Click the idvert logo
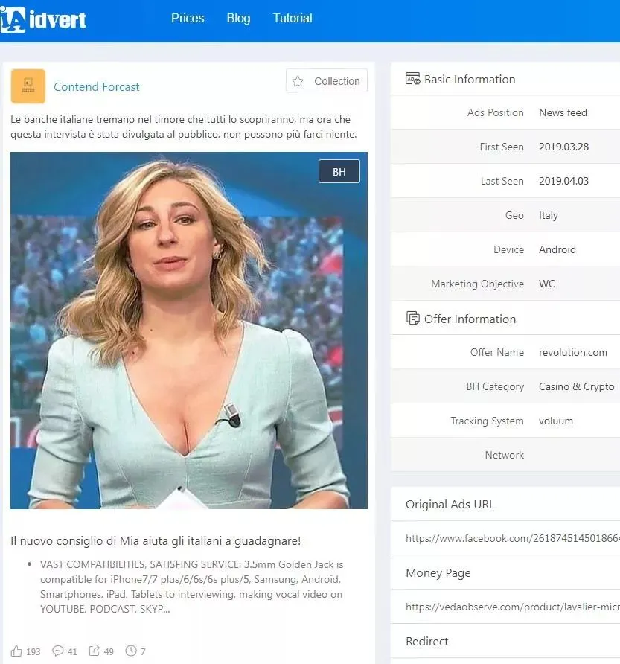 [x=42, y=19]
